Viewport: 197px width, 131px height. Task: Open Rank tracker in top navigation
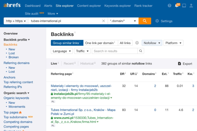click(143, 6)
